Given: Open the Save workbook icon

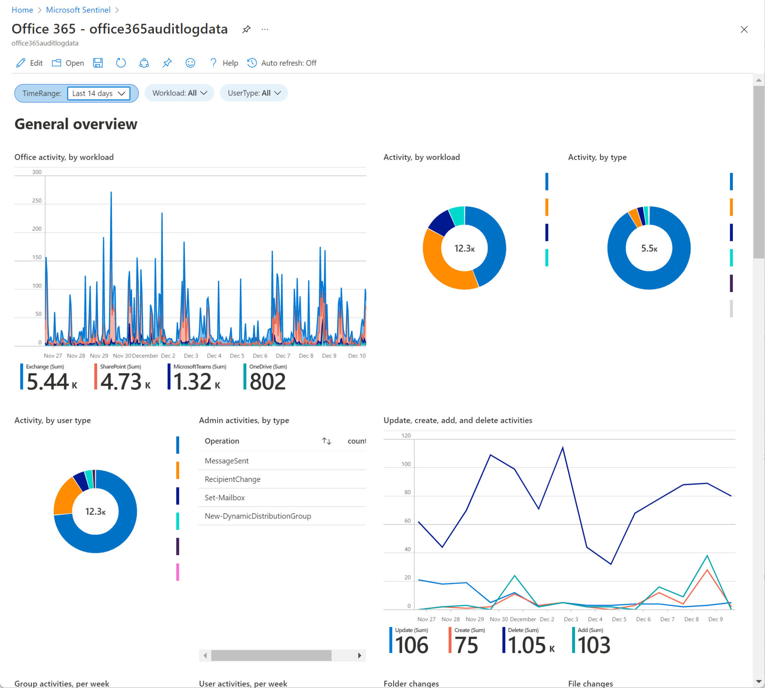Looking at the screenshot, I should tap(98, 63).
